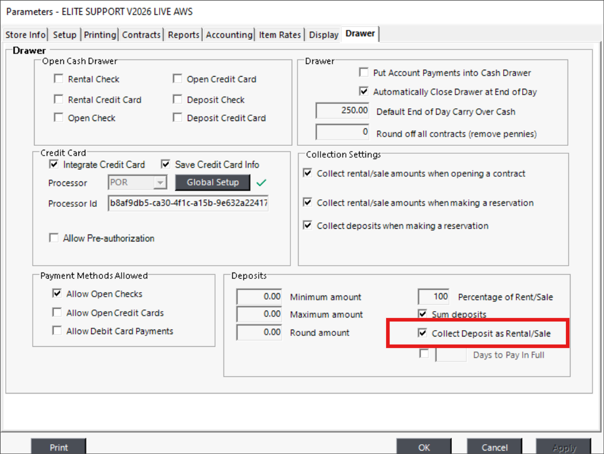
Task: Click the green checkmark beside Global Setup
Action: click(262, 183)
